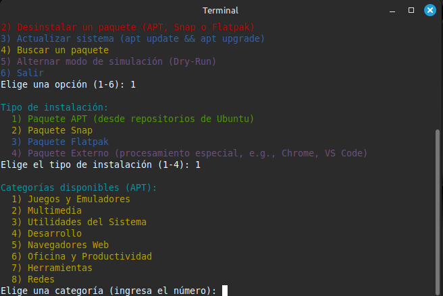Click 'Paquete Flatpak' option text
443x296 pixels.
68,142
